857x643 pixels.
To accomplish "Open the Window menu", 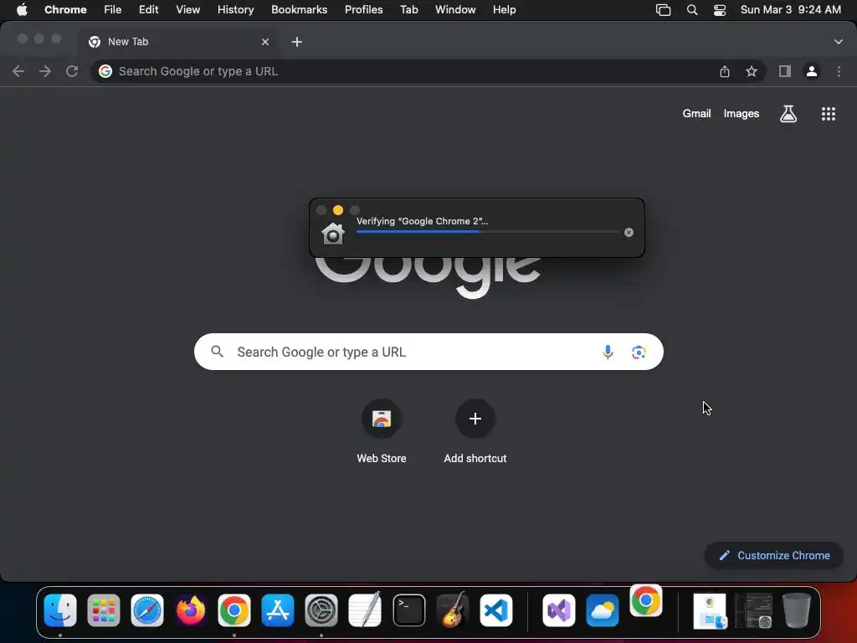I will pyautogui.click(x=455, y=10).
